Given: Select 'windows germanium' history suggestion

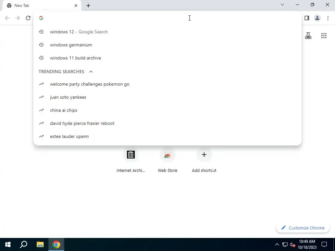Looking at the screenshot, I should (167, 45).
